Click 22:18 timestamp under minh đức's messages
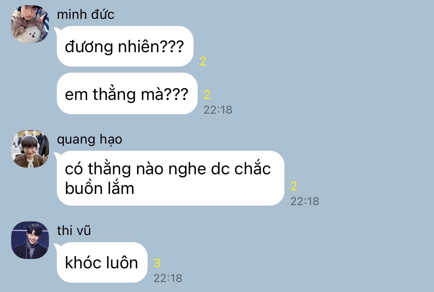This screenshot has height=292, width=434. pos(218,110)
